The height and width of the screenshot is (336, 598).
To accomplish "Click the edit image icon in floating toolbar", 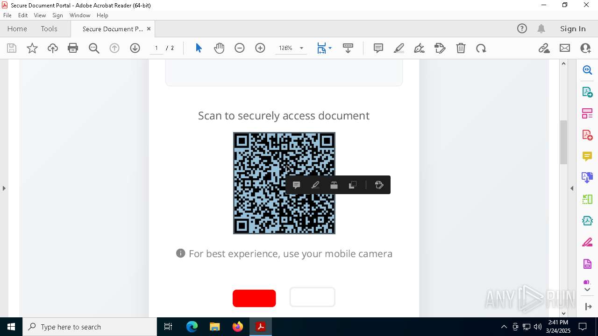I will (x=334, y=185).
